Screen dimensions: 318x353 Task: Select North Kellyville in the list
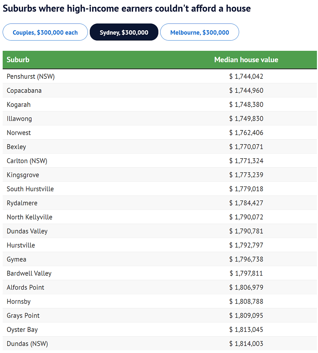(29, 217)
